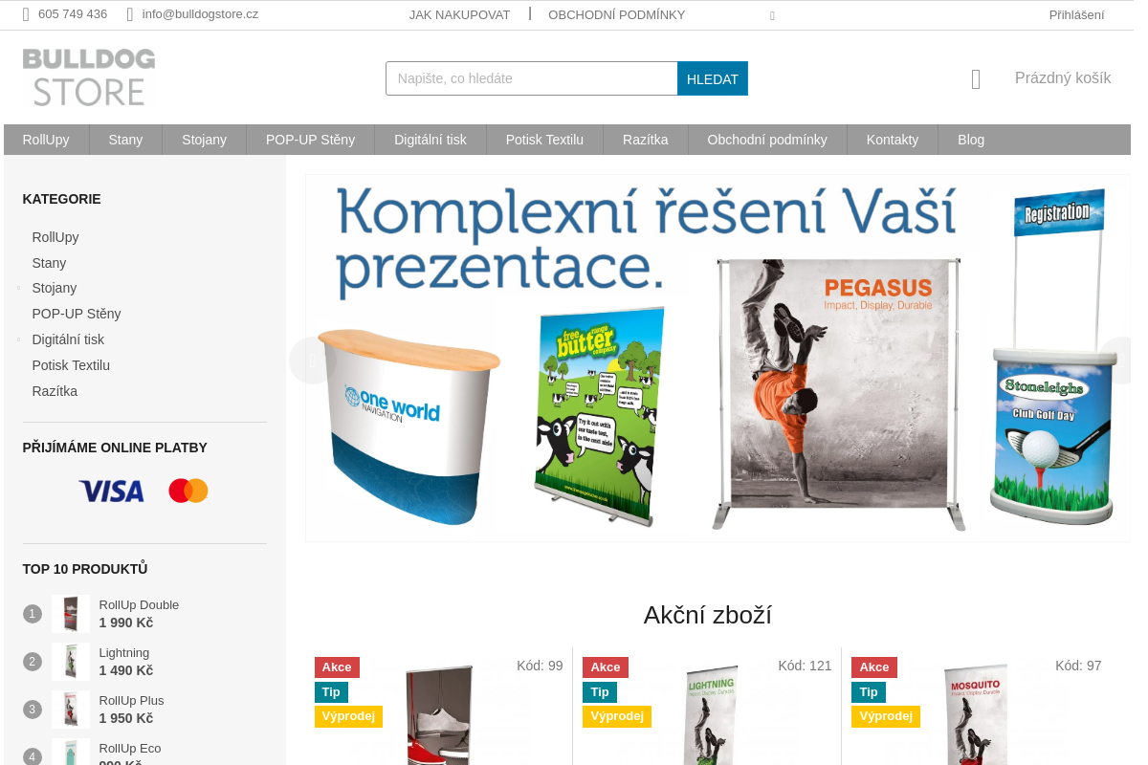The height and width of the screenshot is (765, 1148).
Task: Click the HLEDAT search button
Action: [x=713, y=78]
